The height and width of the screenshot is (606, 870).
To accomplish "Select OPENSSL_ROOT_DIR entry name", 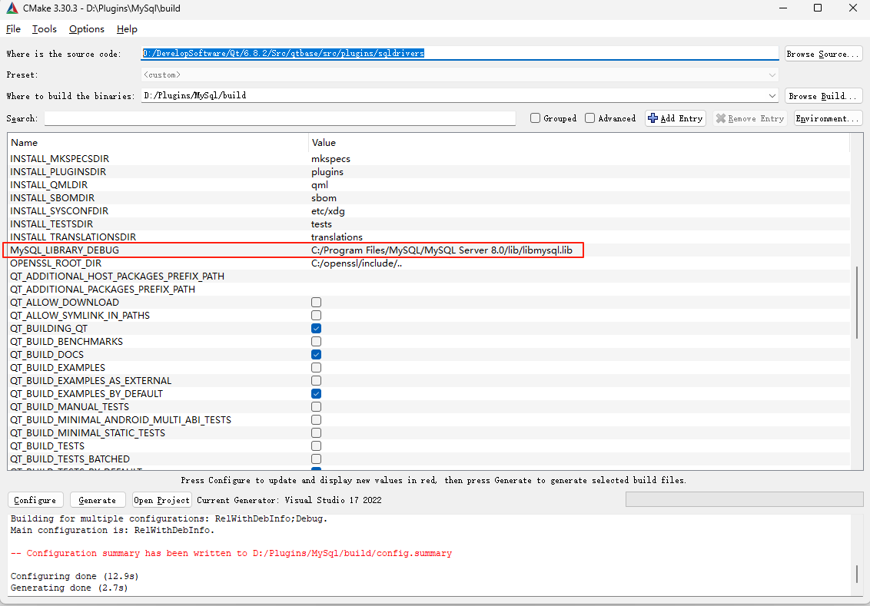I will click(x=56, y=263).
